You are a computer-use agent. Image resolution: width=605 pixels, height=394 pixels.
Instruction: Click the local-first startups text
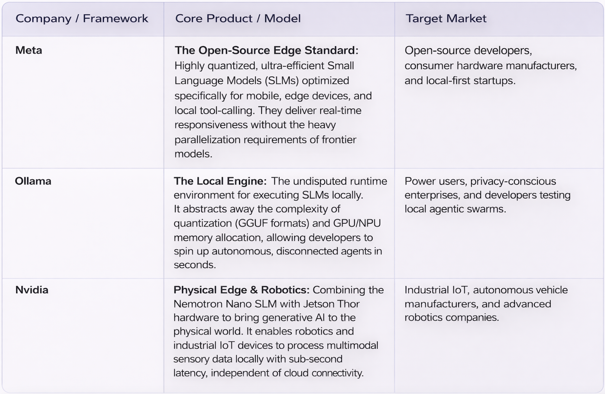click(x=470, y=81)
